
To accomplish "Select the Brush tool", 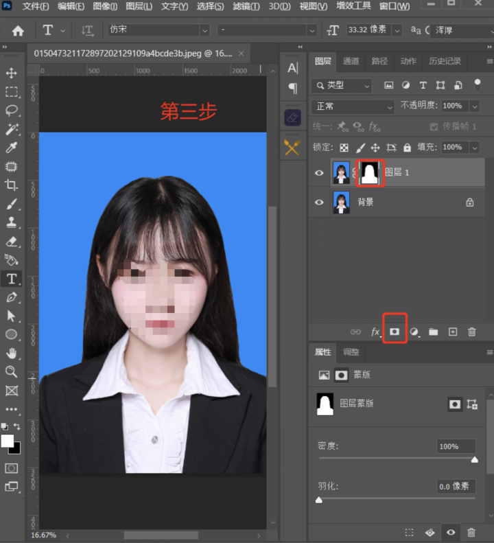I will (12, 204).
